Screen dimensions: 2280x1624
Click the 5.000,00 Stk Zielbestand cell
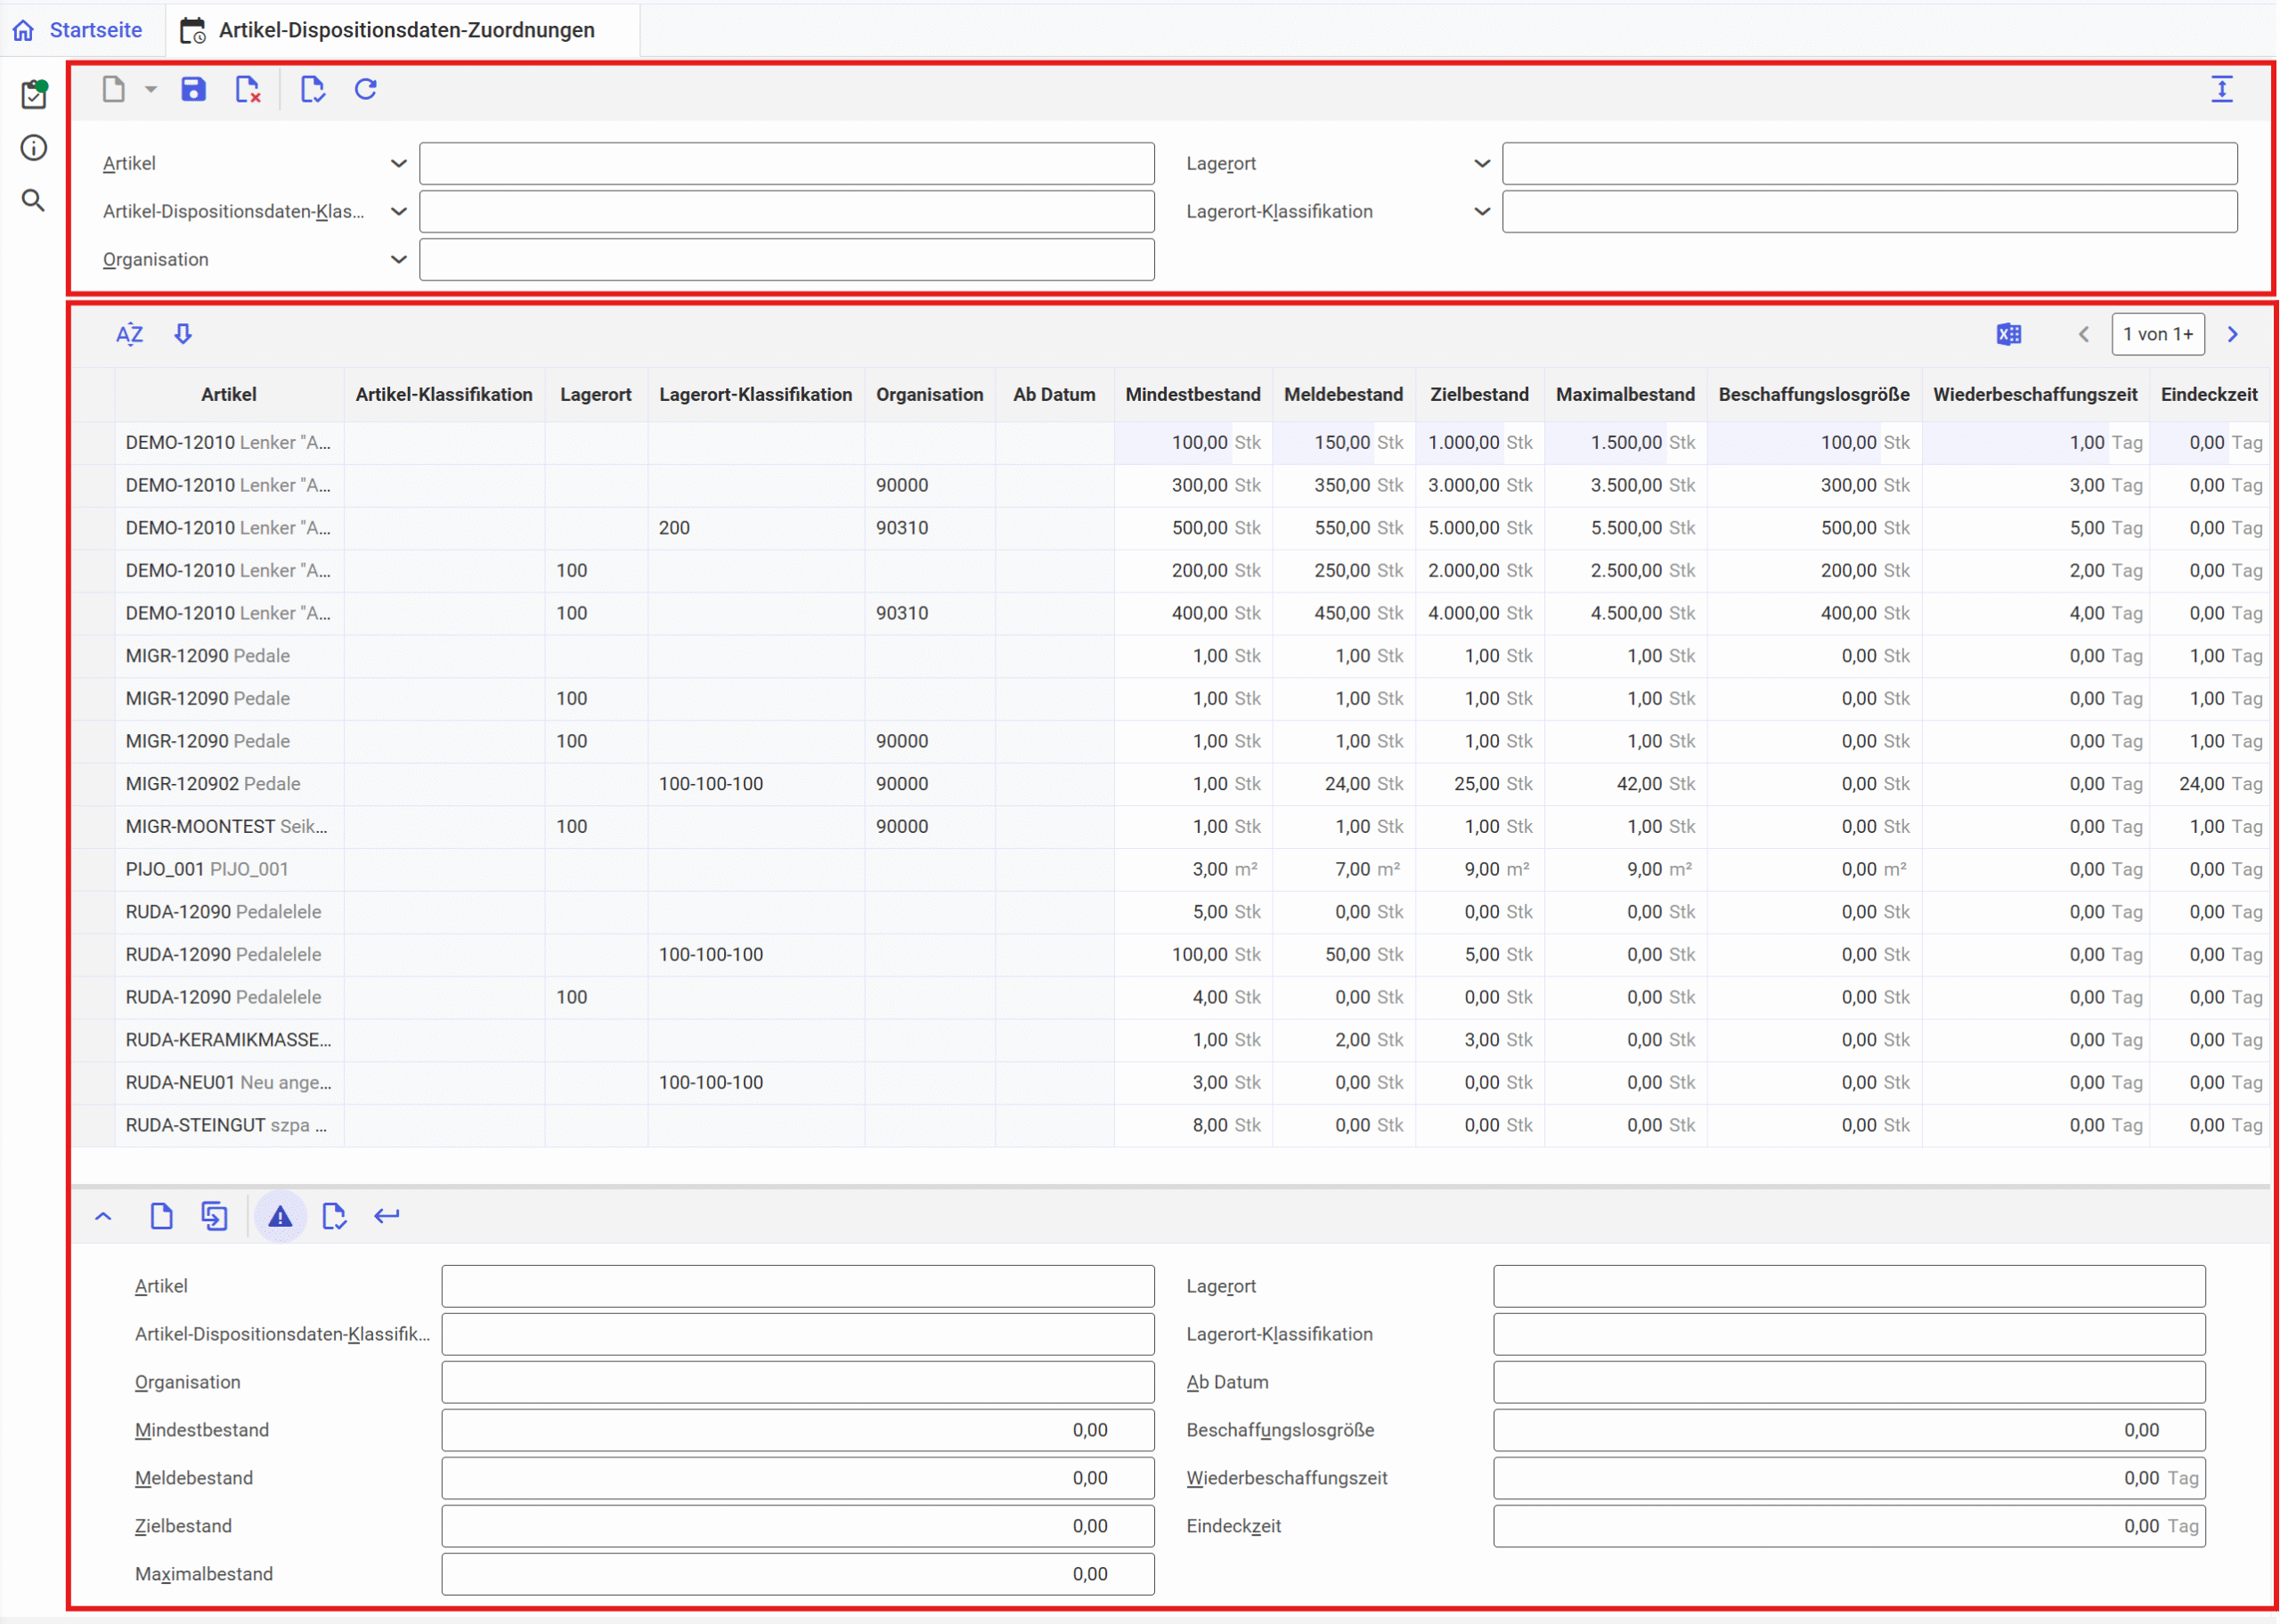click(1479, 527)
